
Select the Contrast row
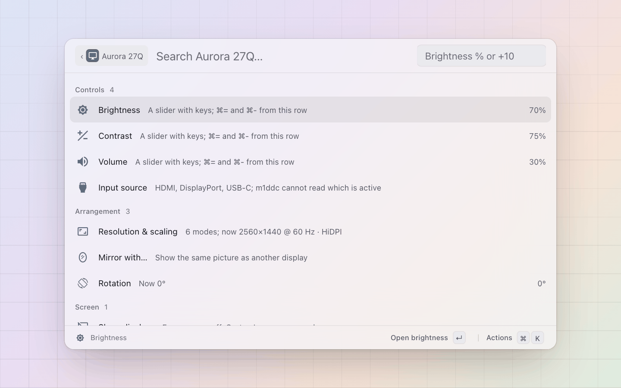click(310, 136)
